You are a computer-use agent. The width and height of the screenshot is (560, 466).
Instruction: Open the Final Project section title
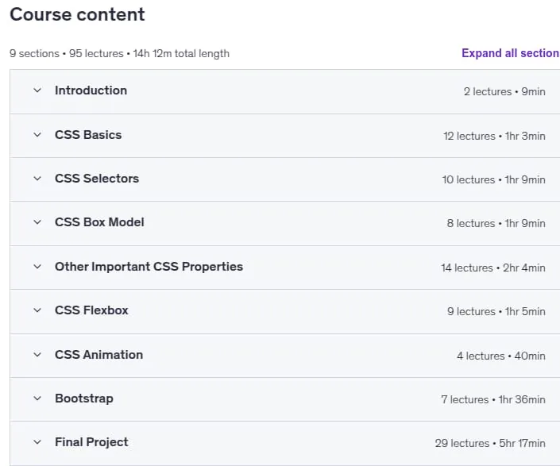(x=91, y=442)
